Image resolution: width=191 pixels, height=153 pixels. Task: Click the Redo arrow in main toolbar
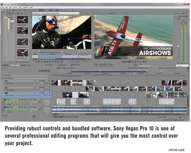34,10
